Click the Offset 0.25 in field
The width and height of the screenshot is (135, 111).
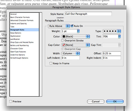(112, 53)
